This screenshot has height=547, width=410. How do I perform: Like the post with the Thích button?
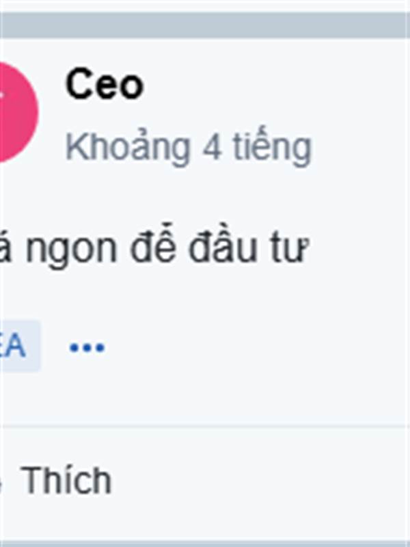(x=66, y=481)
